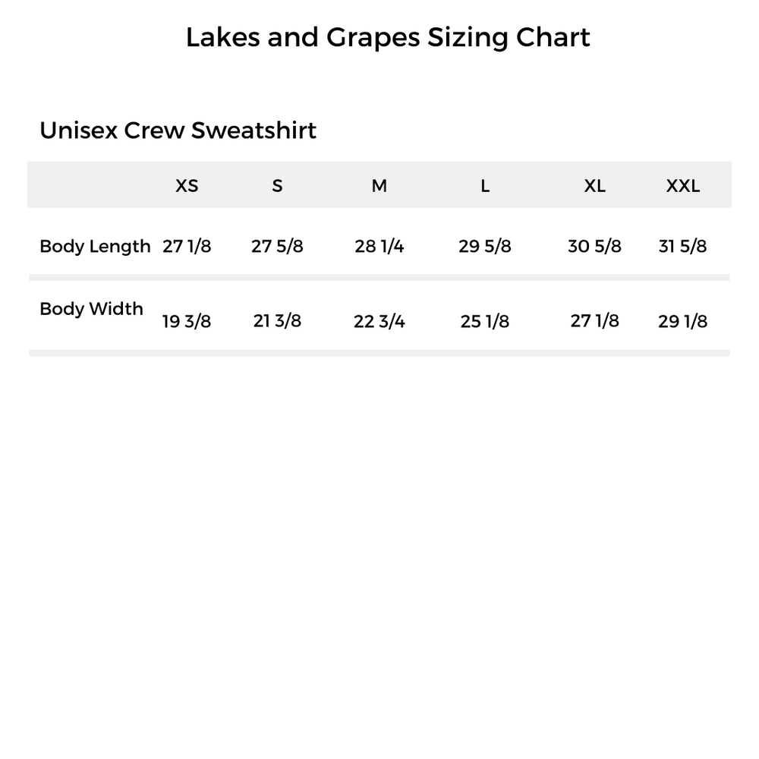
Task: Click the S body width value 21 3/8
Action: pyautogui.click(x=277, y=322)
